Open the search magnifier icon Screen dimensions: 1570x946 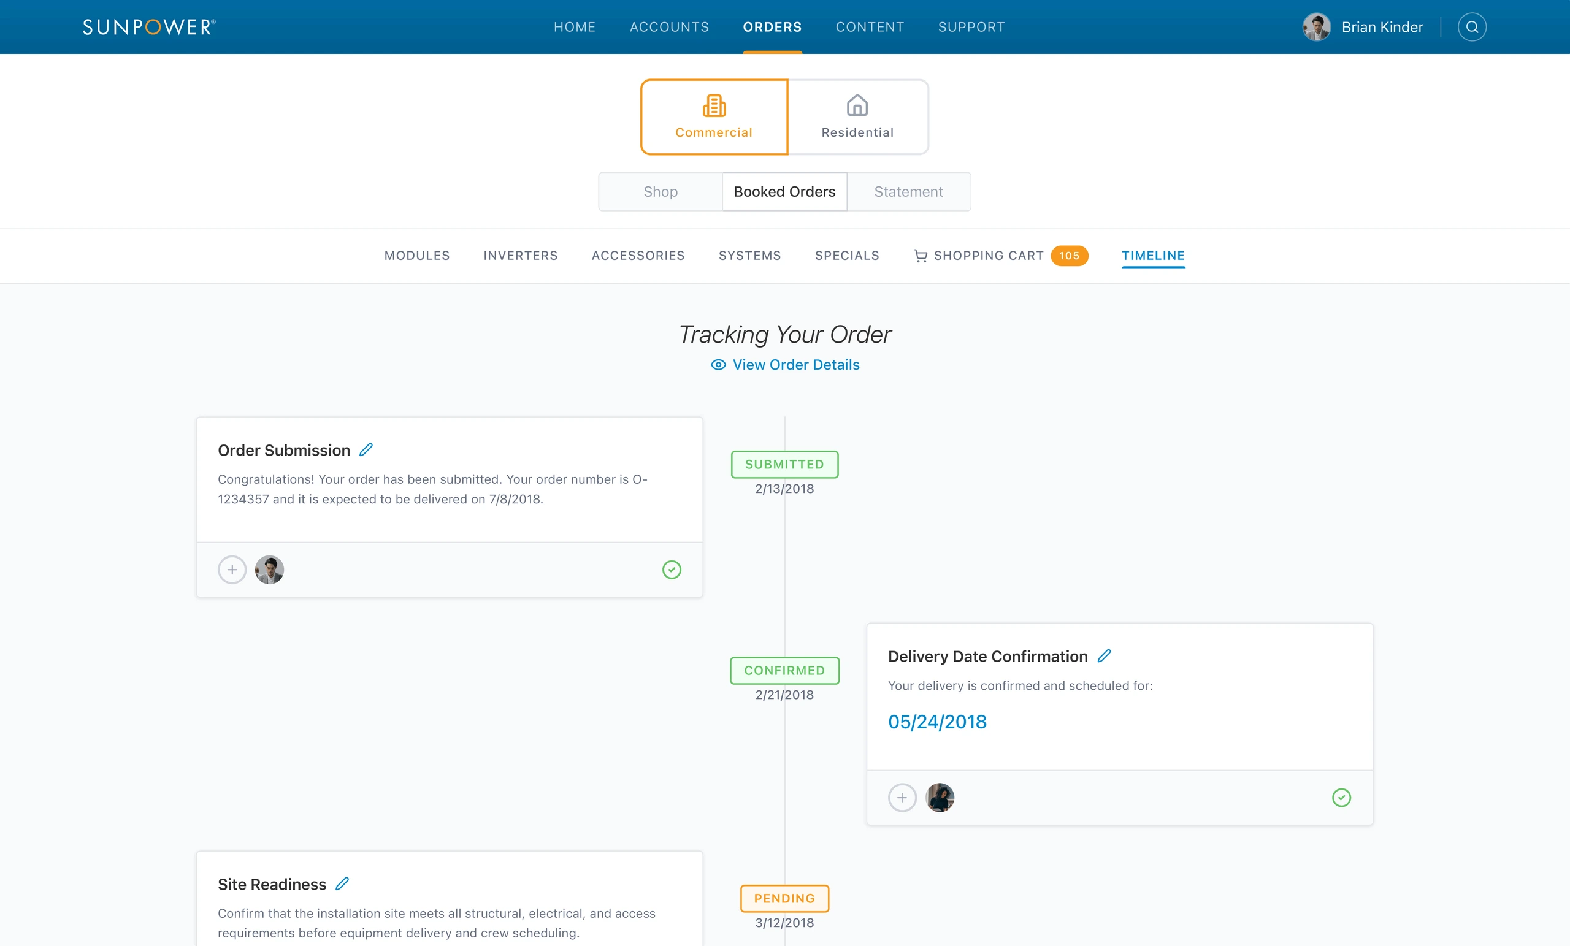(1471, 27)
